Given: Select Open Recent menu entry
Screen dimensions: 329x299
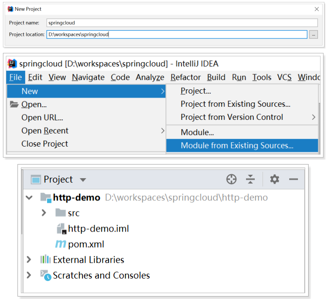Looking at the screenshot, I should pos(86,131).
